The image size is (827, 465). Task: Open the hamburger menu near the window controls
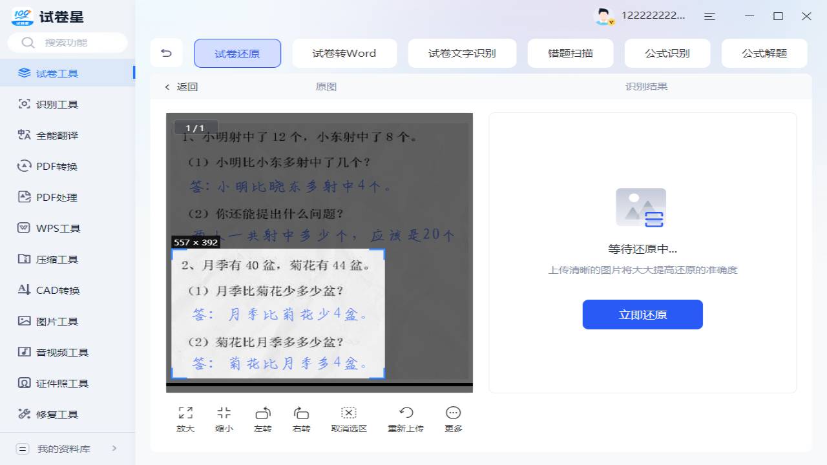pos(709,16)
